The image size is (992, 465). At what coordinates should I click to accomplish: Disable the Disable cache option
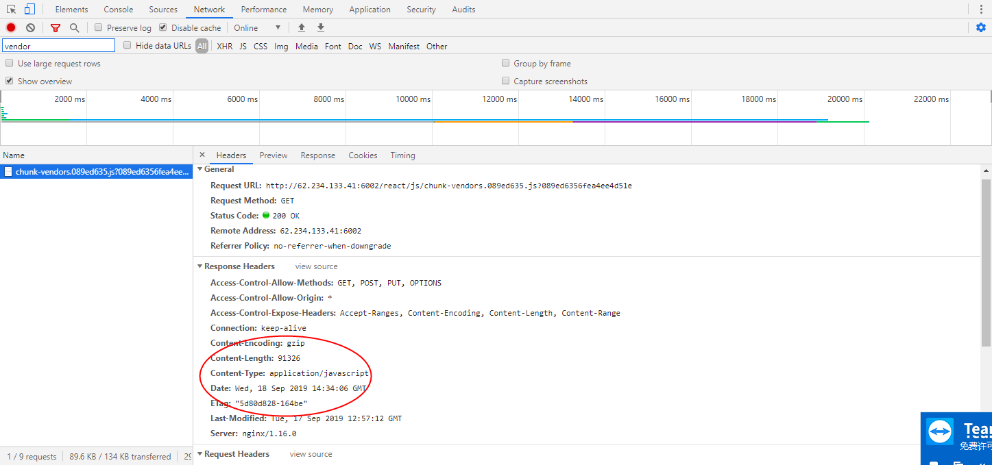tap(162, 27)
